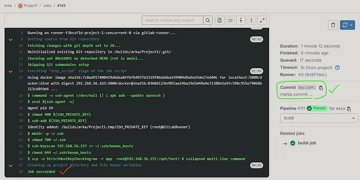The height and width of the screenshot is (180, 360).
Task: Open Pipeline #111 link
Action: [301, 108]
